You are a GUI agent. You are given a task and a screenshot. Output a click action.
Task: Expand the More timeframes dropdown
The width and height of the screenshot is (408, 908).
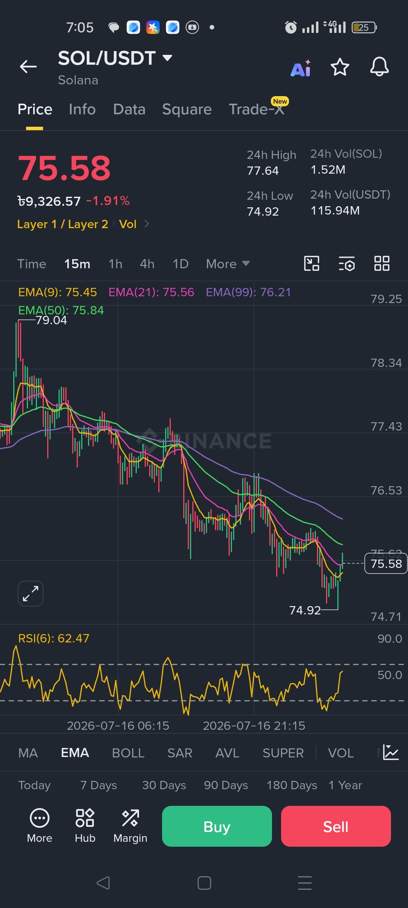click(x=228, y=264)
